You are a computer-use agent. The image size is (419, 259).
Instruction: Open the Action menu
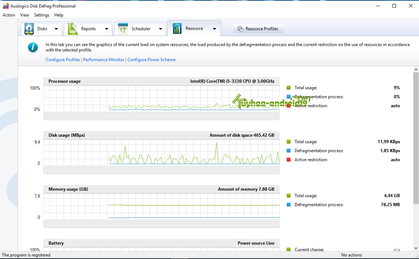coord(9,15)
